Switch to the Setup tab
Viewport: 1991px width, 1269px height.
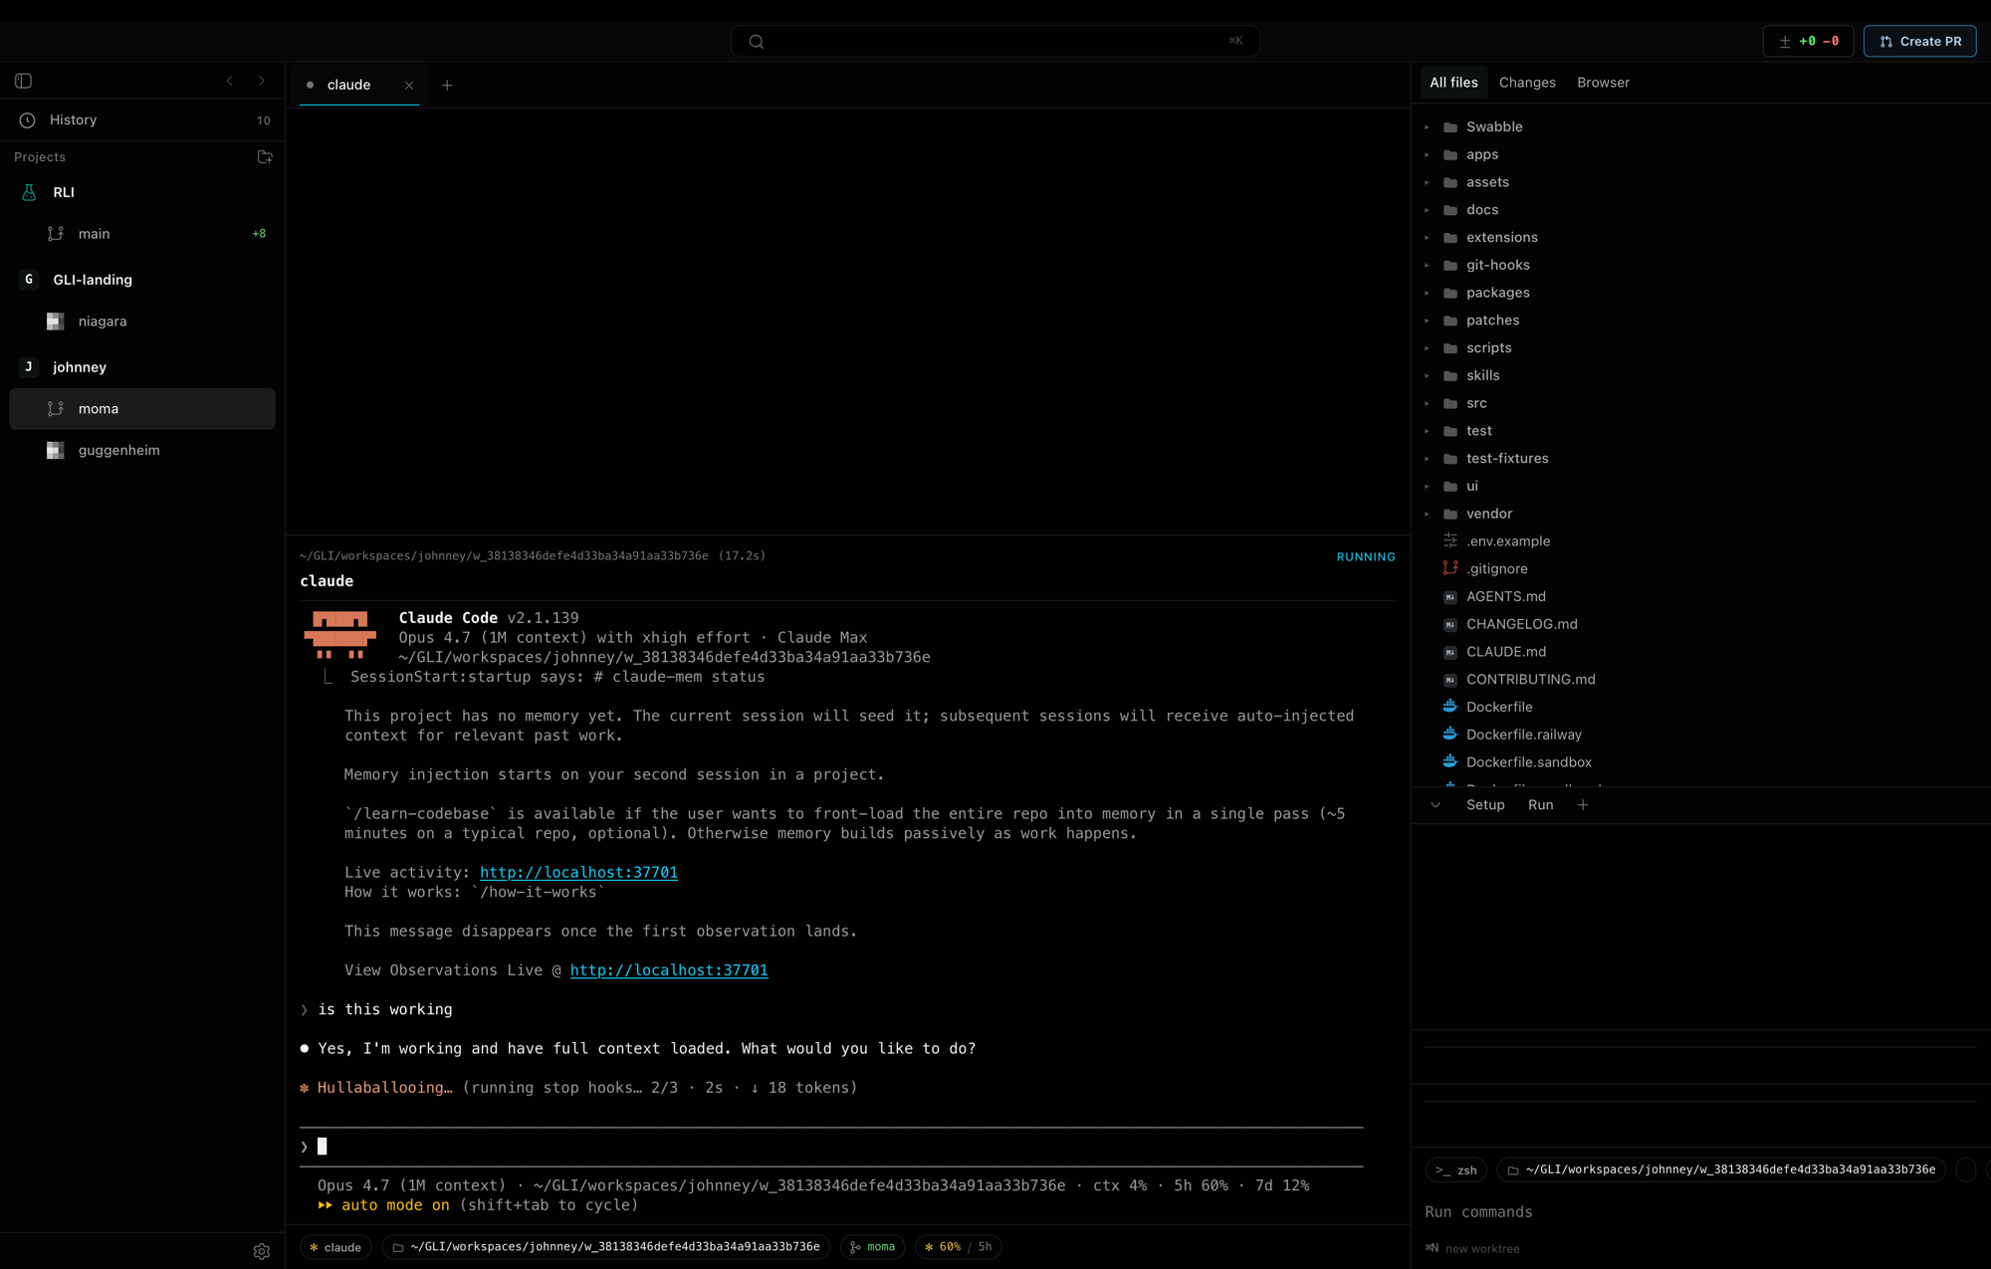pos(1485,805)
